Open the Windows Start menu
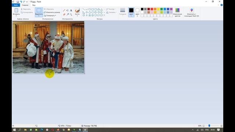Screen dimensions: 235x132 [14, 130]
